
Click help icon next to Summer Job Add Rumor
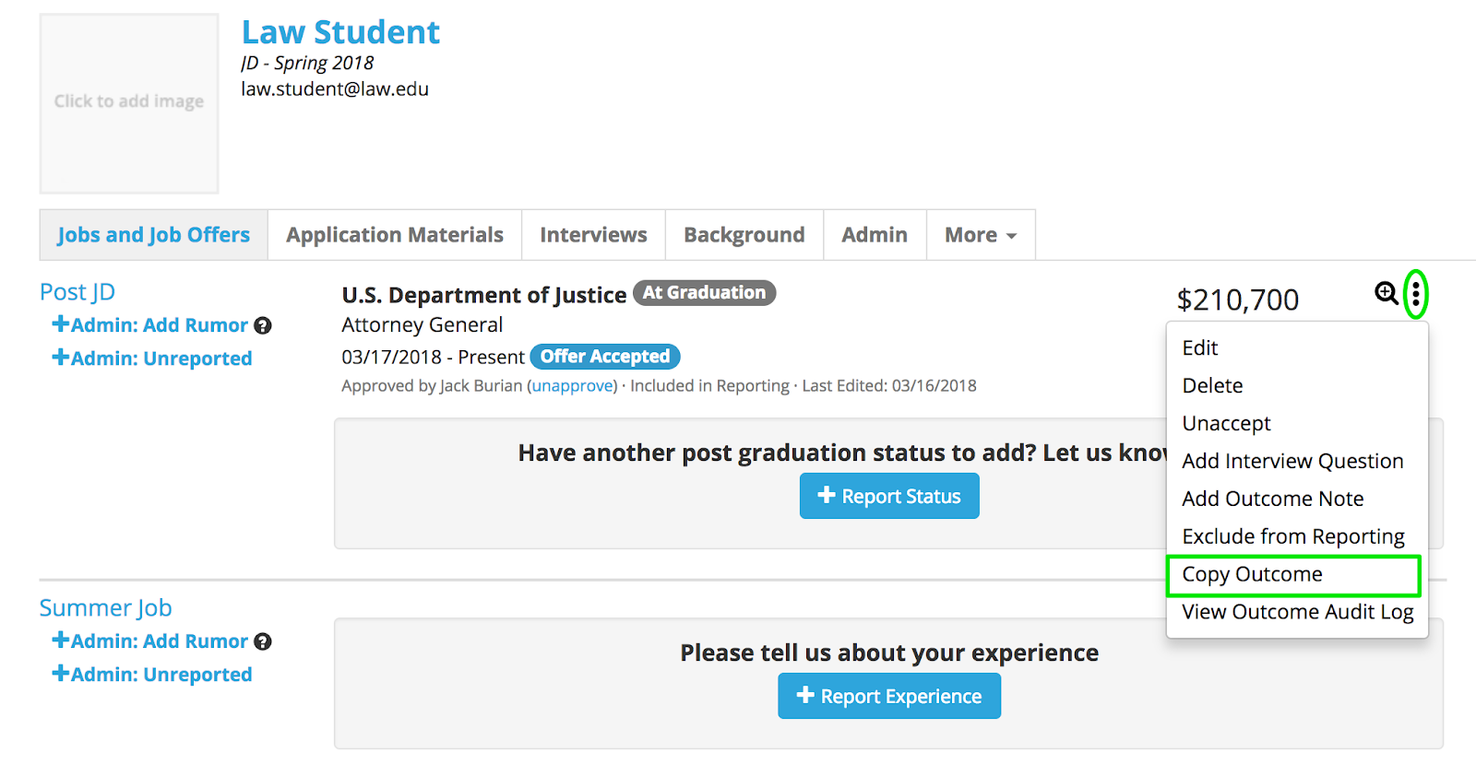[263, 641]
